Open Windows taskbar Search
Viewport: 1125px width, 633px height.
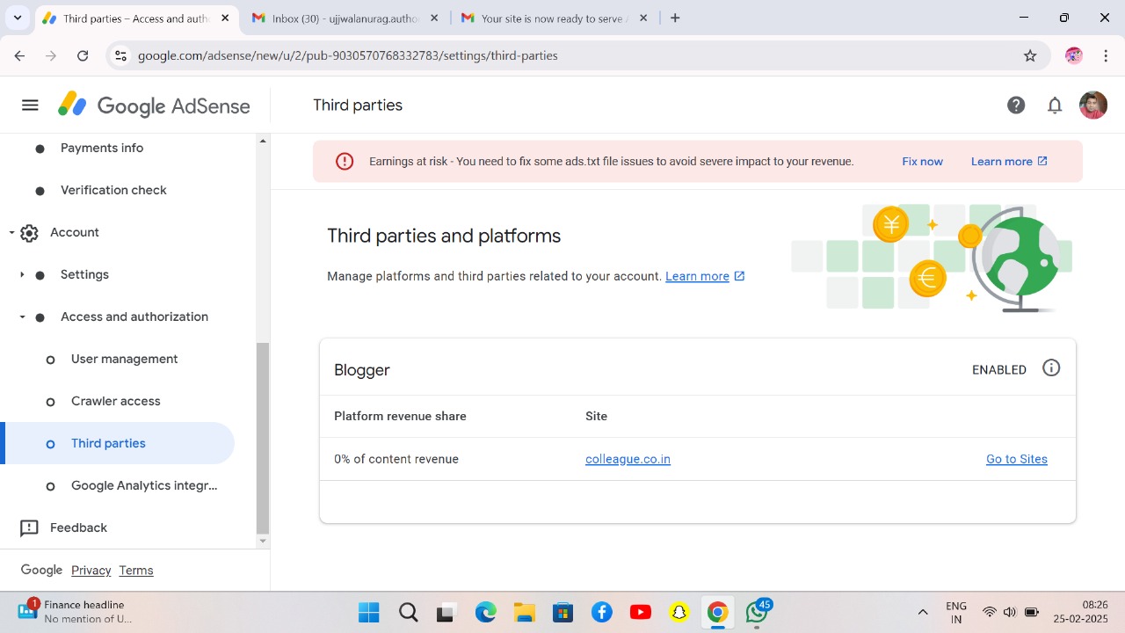[x=408, y=613]
